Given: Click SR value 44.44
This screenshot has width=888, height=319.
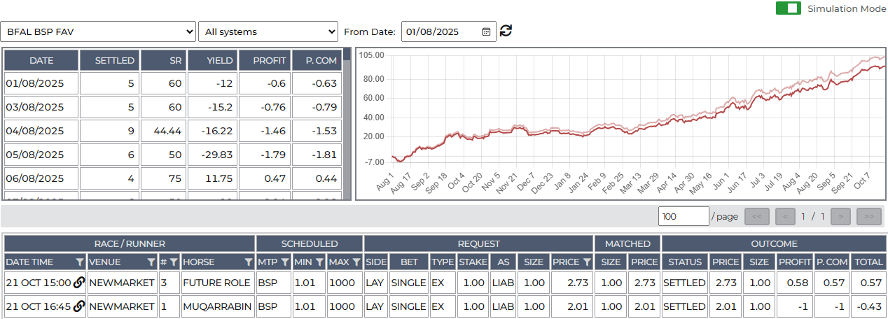Looking at the screenshot, I should (163, 131).
